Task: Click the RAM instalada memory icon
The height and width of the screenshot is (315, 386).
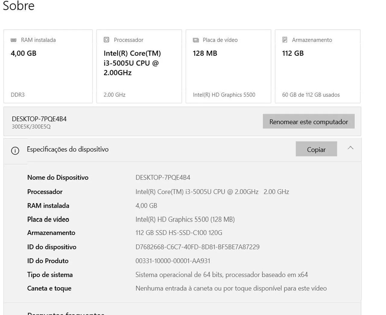Action: coord(13,39)
